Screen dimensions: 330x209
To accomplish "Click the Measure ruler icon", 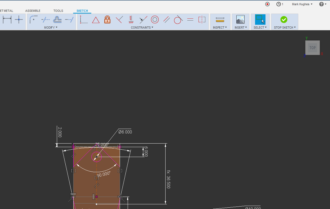I will [x=220, y=20].
